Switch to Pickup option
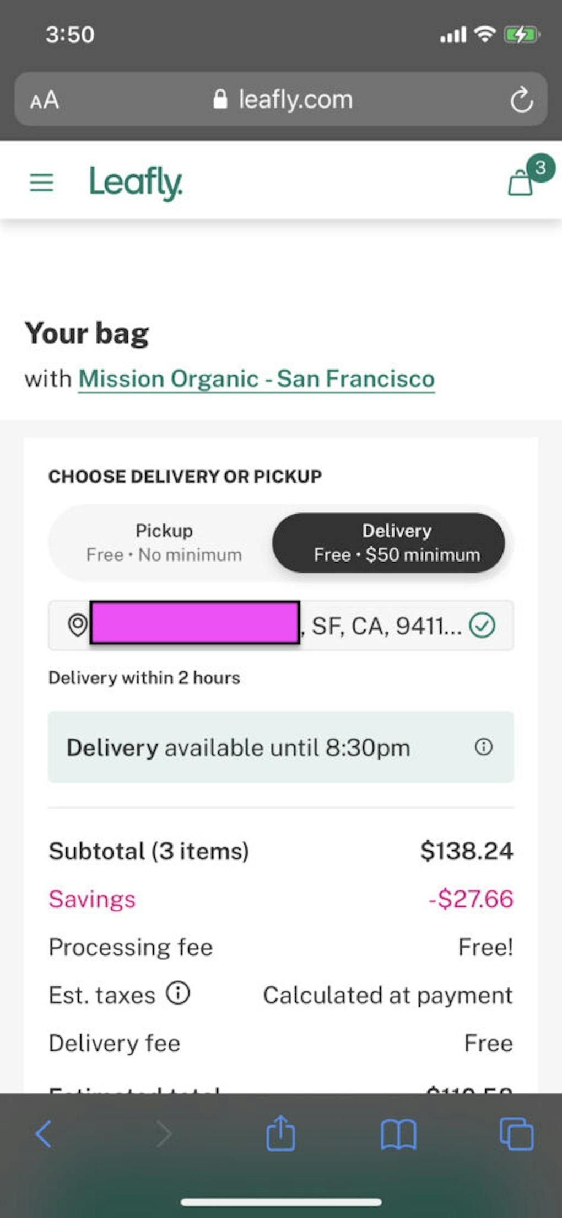The width and height of the screenshot is (562, 1218). tap(164, 543)
